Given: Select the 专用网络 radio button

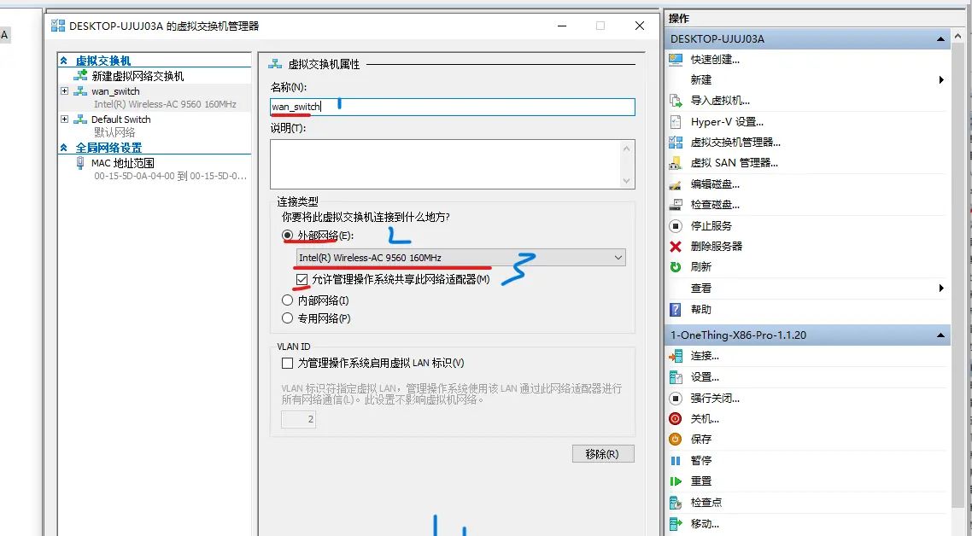Looking at the screenshot, I should [x=287, y=318].
